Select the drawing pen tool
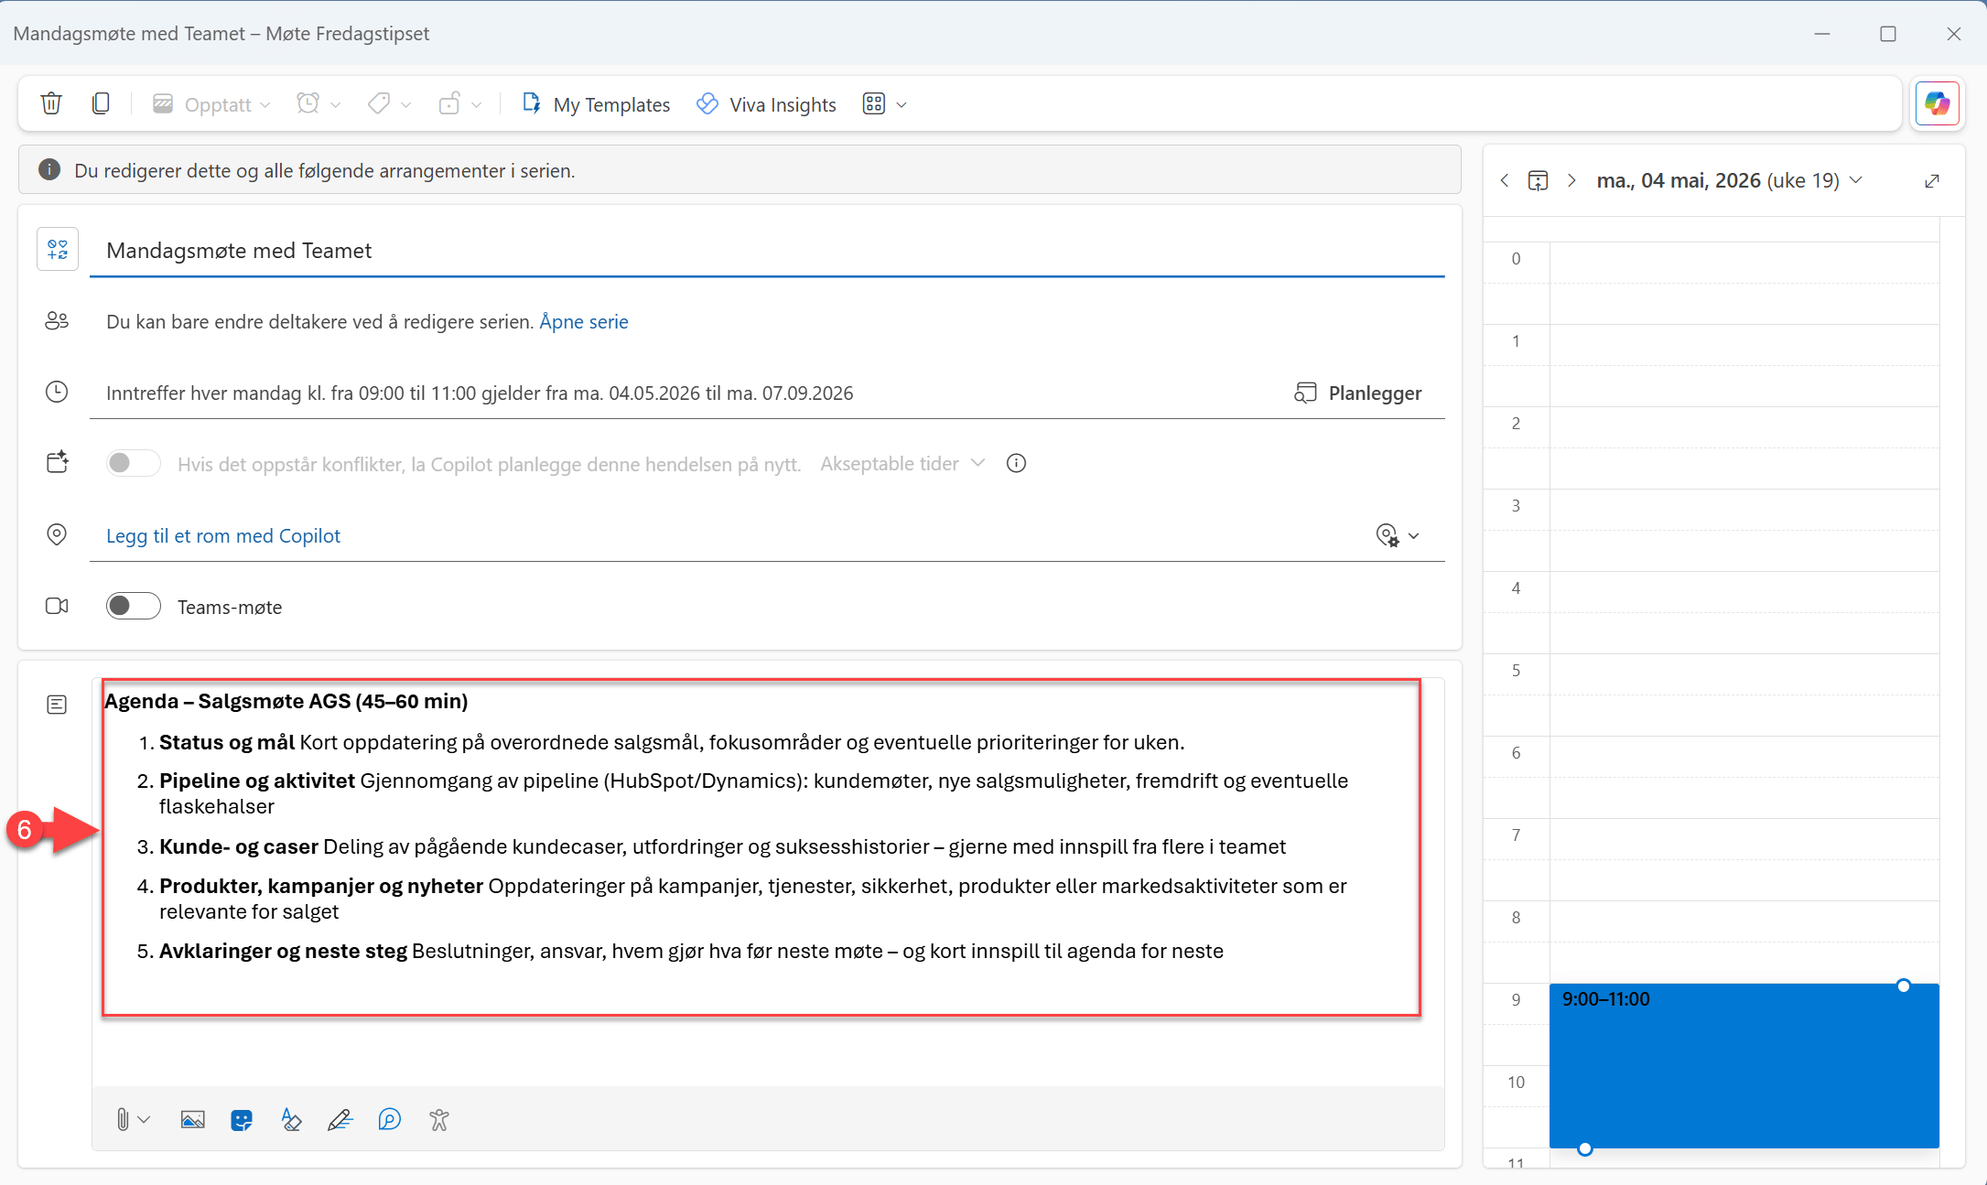The width and height of the screenshot is (1987, 1185). [x=339, y=1119]
